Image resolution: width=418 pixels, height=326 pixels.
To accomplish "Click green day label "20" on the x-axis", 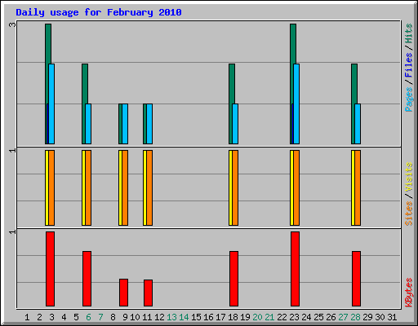I will [x=257, y=317].
